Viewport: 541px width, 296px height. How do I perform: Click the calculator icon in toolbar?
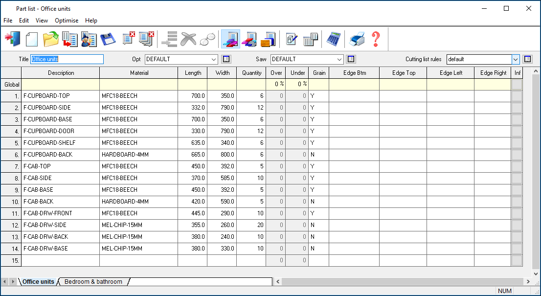point(333,39)
